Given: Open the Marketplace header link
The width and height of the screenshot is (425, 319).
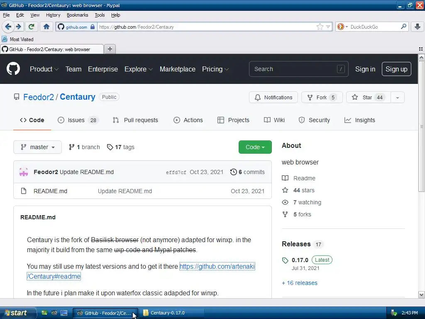Looking at the screenshot, I should click(x=178, y=69).
